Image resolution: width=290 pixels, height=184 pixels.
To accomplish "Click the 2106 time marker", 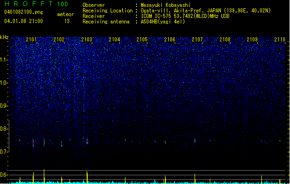I will point(170,40).
